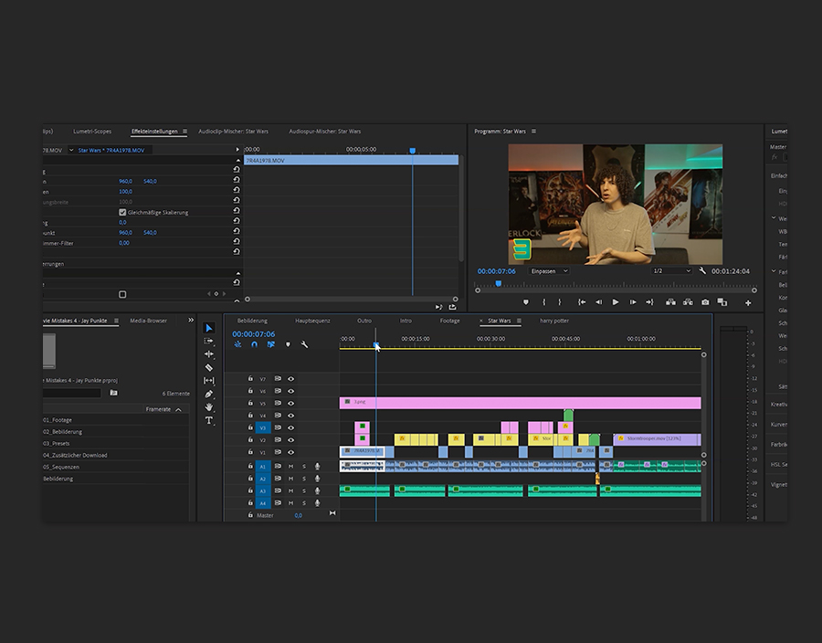Click the Add Marker icon in the timeline
Viewport: 822px width, 643px height.
coord(288,344)
